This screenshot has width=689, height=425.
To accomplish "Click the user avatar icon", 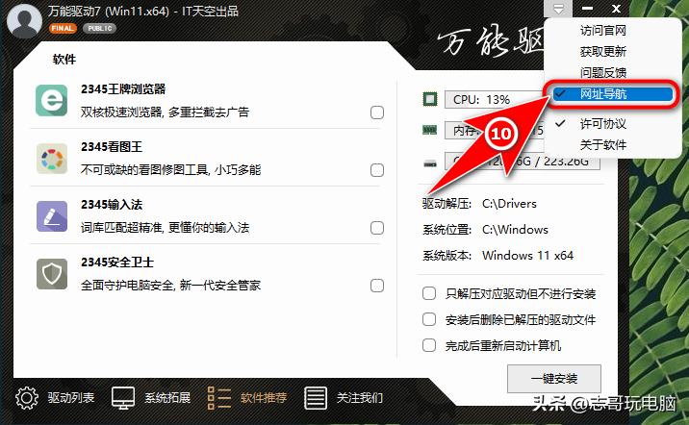I will point(25,21).
